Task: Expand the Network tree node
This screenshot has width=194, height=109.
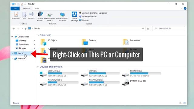Action: point(12,59)
